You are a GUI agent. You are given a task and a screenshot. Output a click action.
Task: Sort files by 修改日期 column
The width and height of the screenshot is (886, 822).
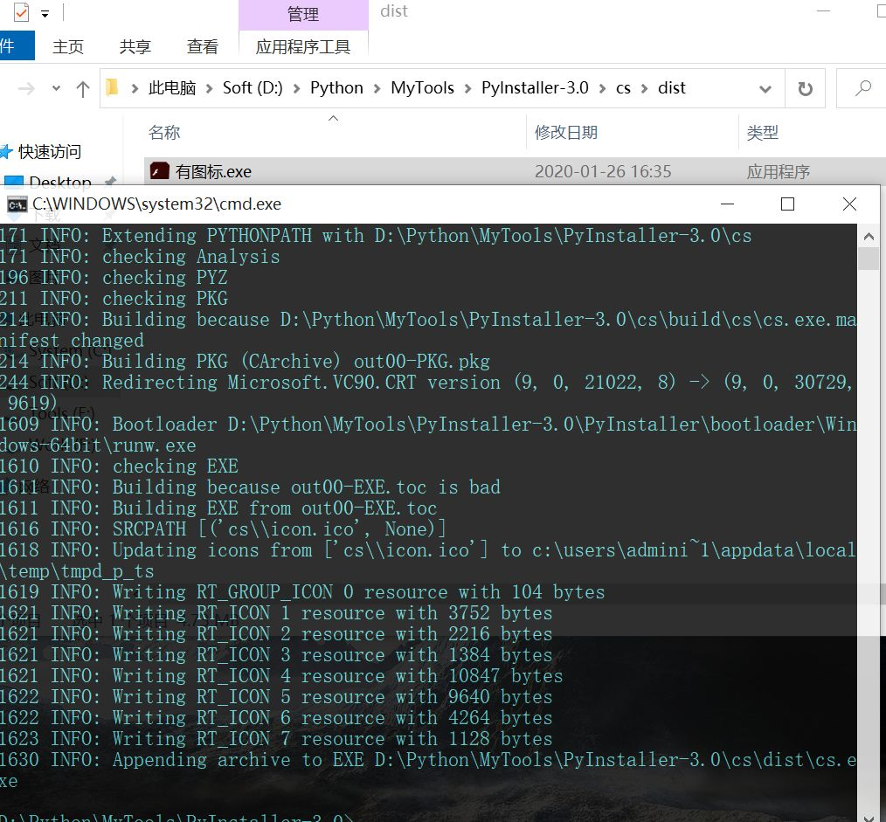point(566,132)
